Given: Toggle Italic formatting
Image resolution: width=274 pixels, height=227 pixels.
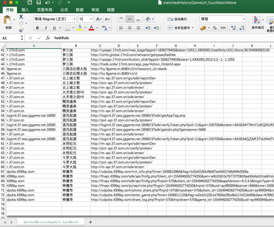Looking at the screenshot, I should (46, 28).
